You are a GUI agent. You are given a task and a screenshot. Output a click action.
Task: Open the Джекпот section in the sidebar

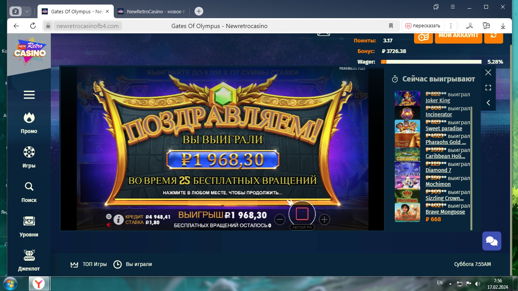[29, 260]
